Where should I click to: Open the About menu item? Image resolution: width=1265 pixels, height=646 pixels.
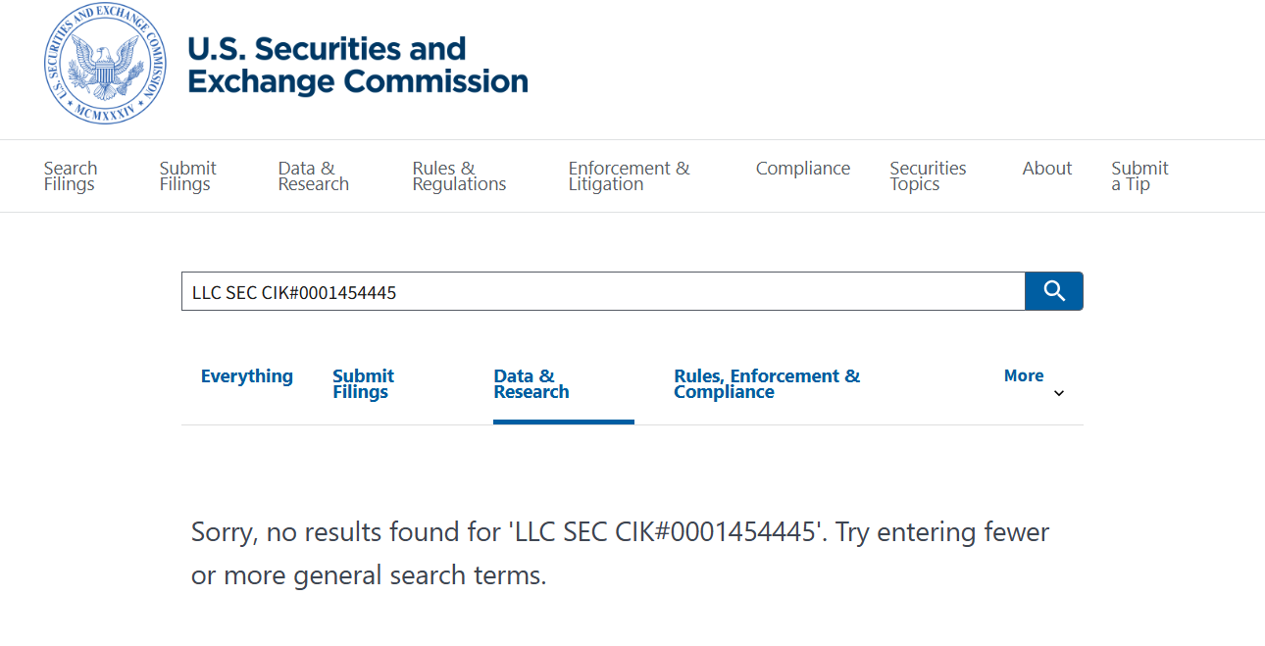pyautogui.click(x=1046, y=169)
